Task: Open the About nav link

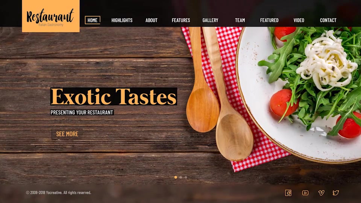Action: point(151,20)
